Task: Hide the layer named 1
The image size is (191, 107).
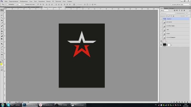Action: (x=161, y=41)
